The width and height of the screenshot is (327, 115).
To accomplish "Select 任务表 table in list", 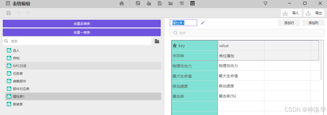I will click(83, 73).
